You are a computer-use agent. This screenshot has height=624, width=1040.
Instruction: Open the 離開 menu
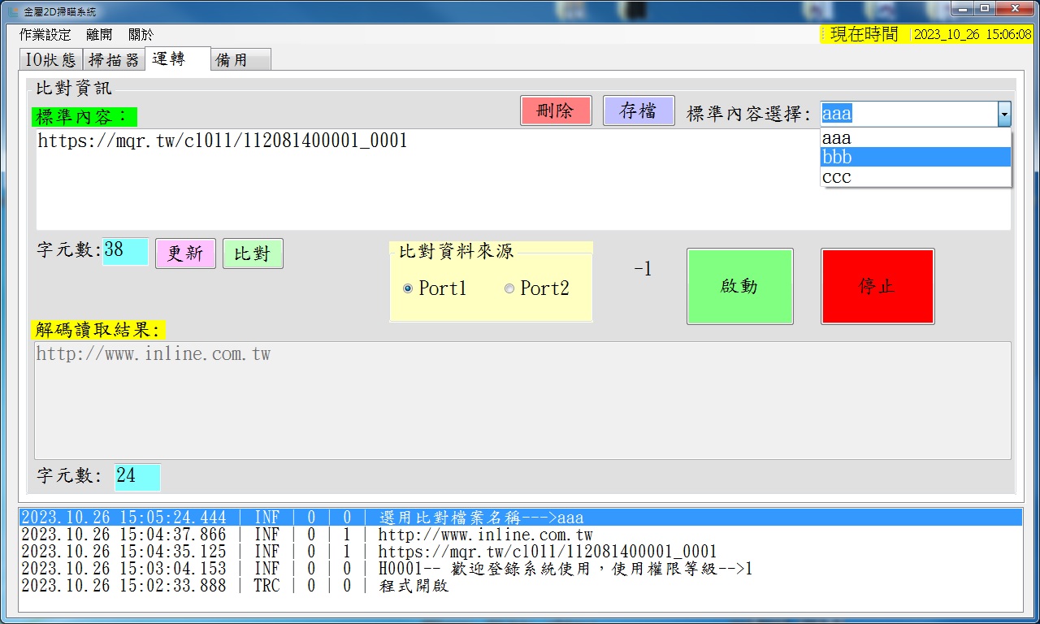(99, 35)
